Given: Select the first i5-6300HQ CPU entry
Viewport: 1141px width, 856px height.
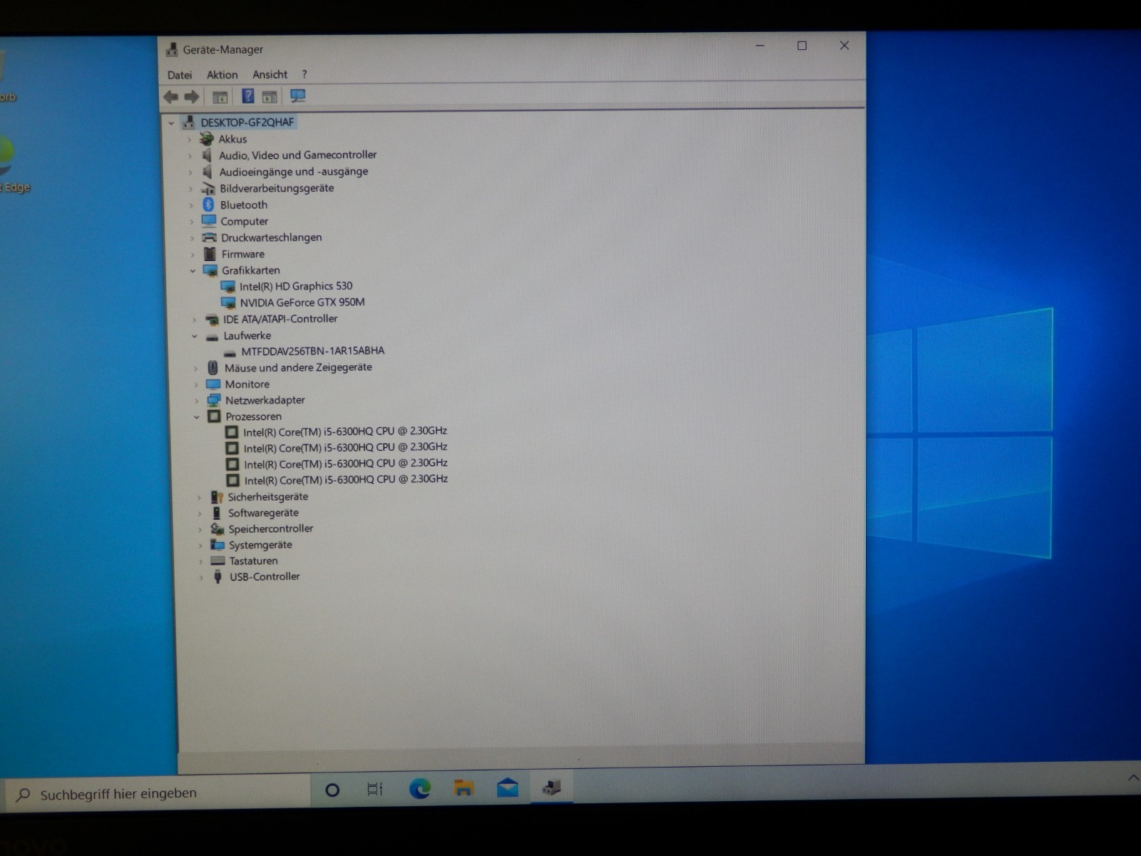Looking at the screenshot, I should [345, 431].
